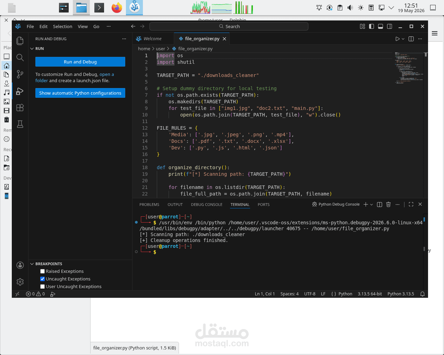
Task: Click the Run and Debug button
Action: (x=80, y=62)
